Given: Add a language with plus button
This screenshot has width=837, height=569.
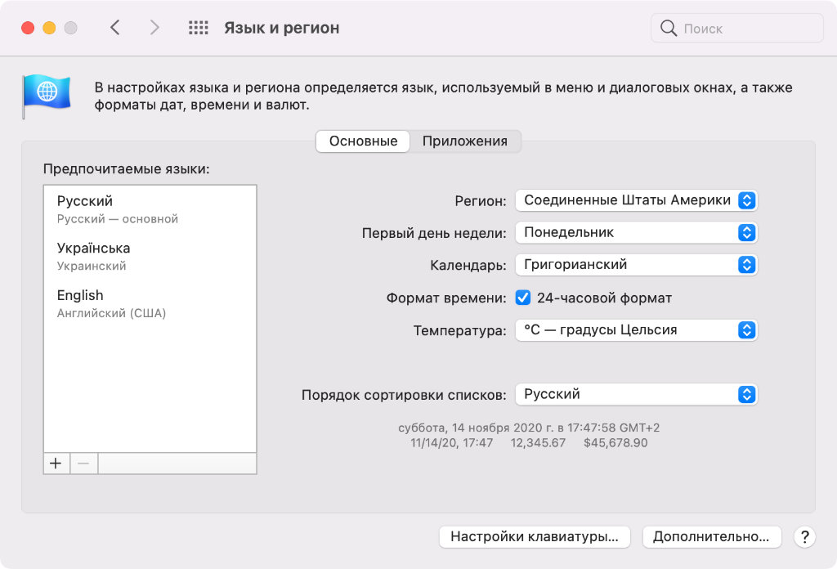Looking at the screenshot, I should (56, 464).
